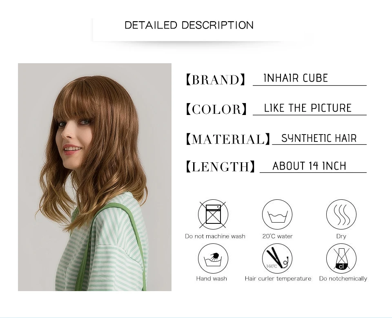Click the INHAIR CUBE brand text

pyautogui.click(x=296, y=78)
